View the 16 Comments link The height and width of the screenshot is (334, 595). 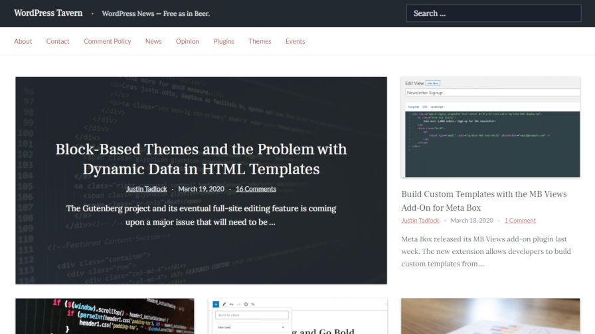click(256, 189)
